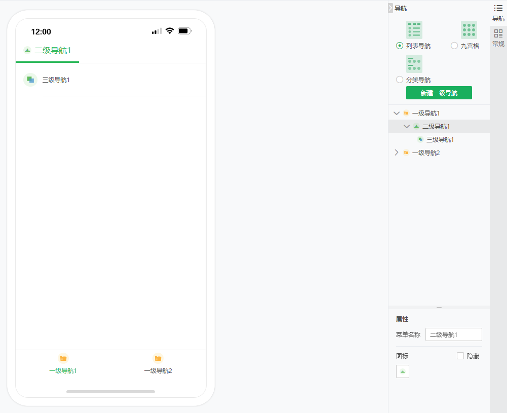The image size is (507, 413).
Task: Expand the 一级导航2 tree node
Action: pyautogui.click(x=397, y=153)
